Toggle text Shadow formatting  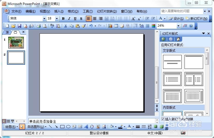[x=81, y=19]
